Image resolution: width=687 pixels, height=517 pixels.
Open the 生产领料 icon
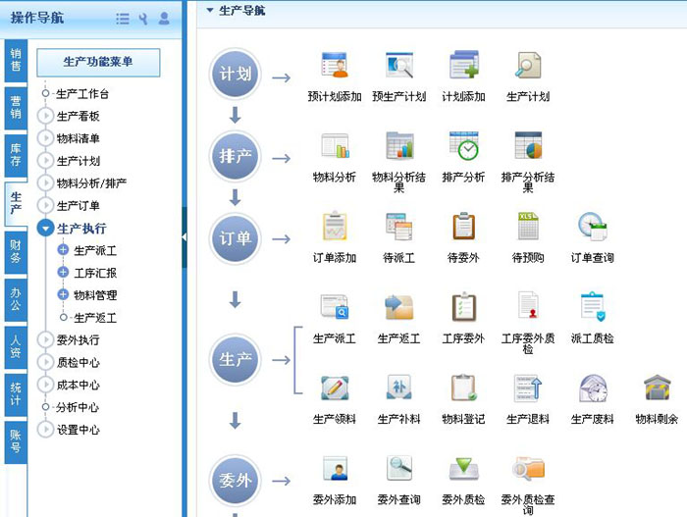[335, 388]
